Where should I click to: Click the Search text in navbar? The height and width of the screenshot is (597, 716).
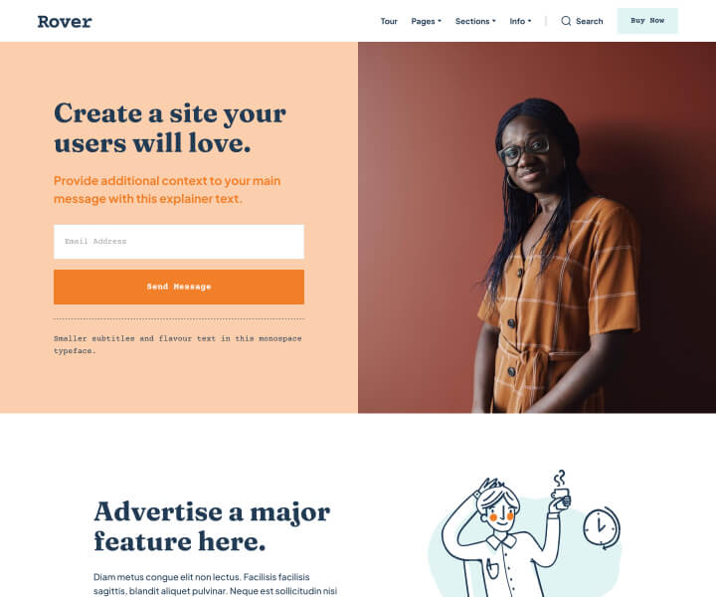(589, 21)
